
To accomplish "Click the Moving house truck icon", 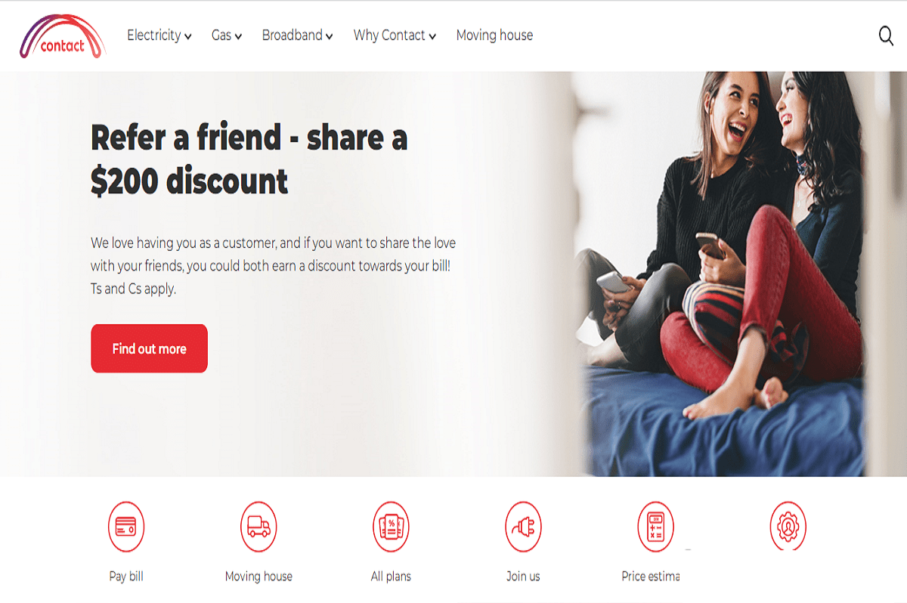I will [258, 527].
